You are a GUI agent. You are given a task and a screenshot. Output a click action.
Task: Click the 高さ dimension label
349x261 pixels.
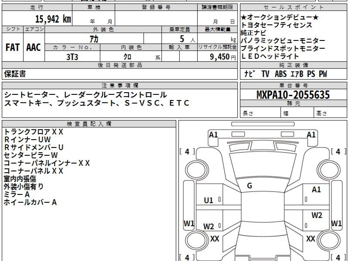[322, 114]
